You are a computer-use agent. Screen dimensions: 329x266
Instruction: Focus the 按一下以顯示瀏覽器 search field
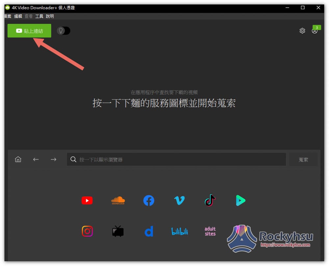(176, 159)
